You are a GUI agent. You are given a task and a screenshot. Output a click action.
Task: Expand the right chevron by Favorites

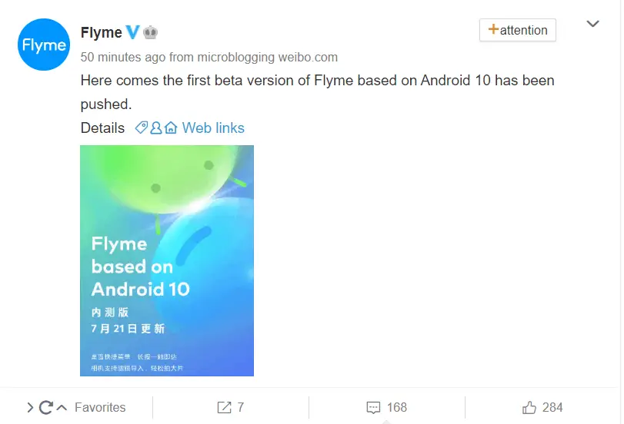pos(30,407)
